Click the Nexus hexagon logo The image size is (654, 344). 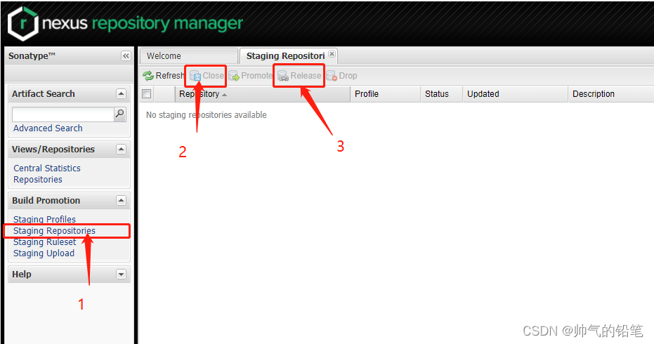tap(23, 24)
